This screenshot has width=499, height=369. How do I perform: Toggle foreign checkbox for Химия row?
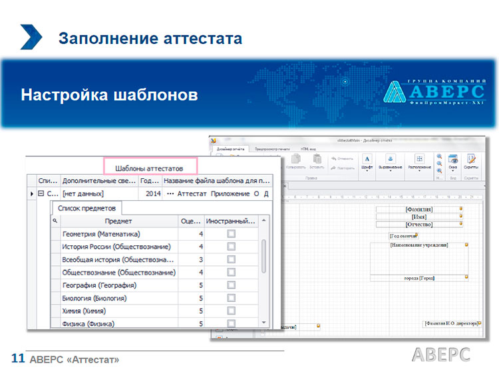(x=232, y=310)
